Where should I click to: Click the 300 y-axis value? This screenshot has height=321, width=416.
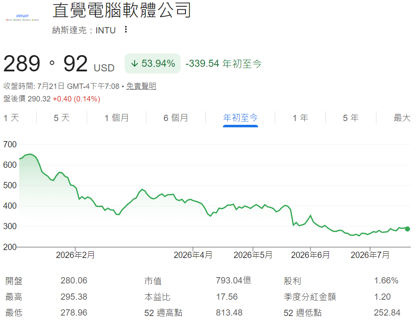click(10, 226)
